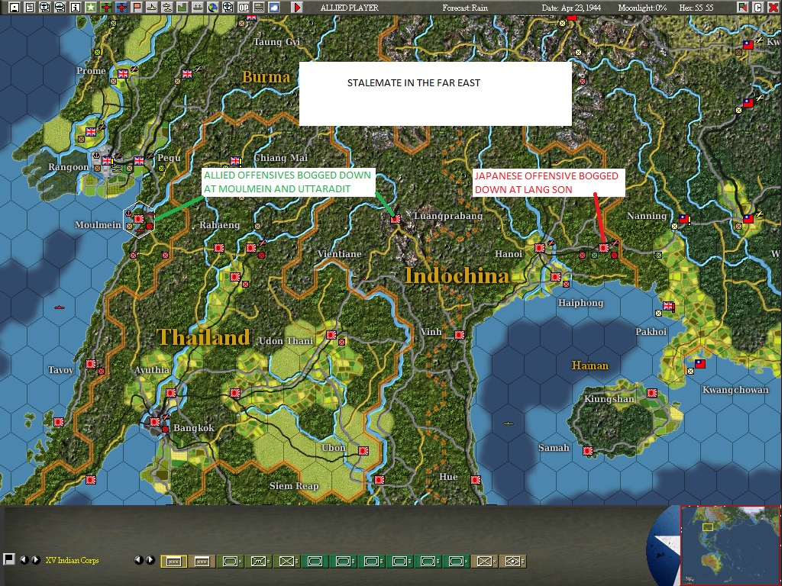Select the Chinese flag unit at Nanning
The image size is (788, 586).
(684, 218)
